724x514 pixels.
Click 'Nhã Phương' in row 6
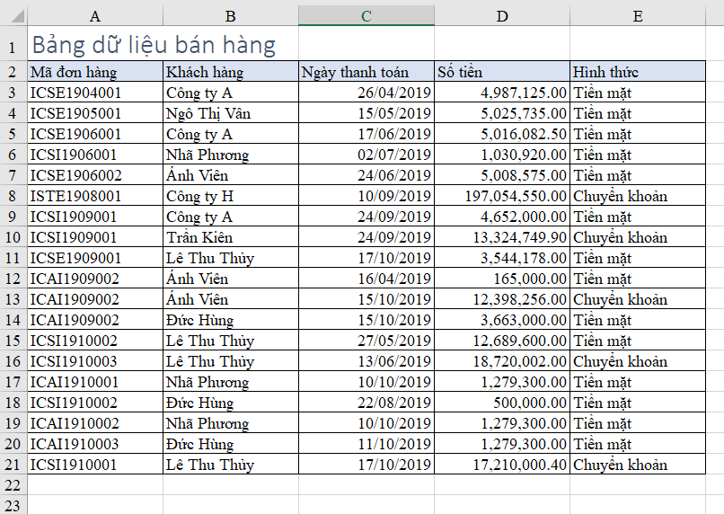click(231, 155)
